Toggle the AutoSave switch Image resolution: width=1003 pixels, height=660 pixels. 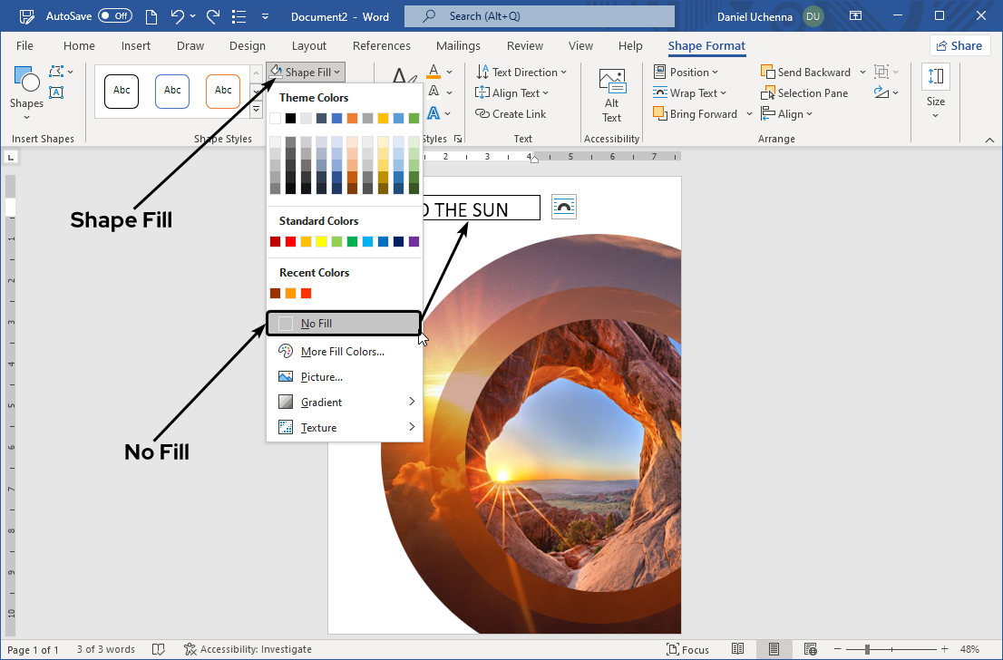[114, 16]
